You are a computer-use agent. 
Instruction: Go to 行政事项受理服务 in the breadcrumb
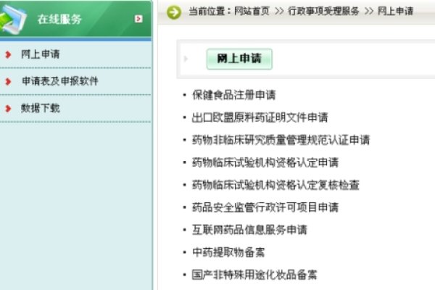pos(323,11)
